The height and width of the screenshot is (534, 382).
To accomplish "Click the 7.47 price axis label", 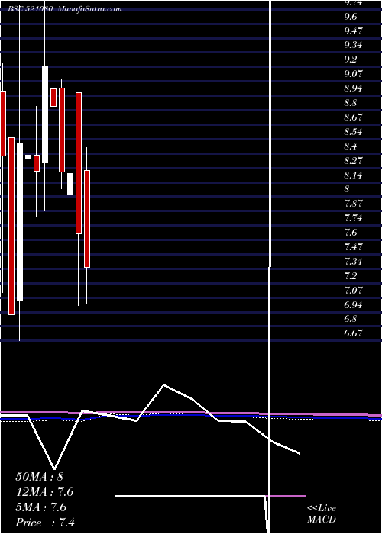I will click(353, 247).
